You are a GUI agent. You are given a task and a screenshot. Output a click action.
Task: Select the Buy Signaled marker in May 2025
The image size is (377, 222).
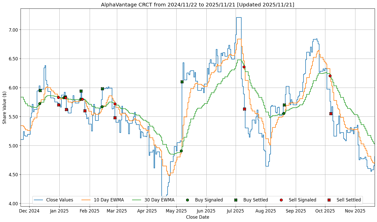coord(181,151)
